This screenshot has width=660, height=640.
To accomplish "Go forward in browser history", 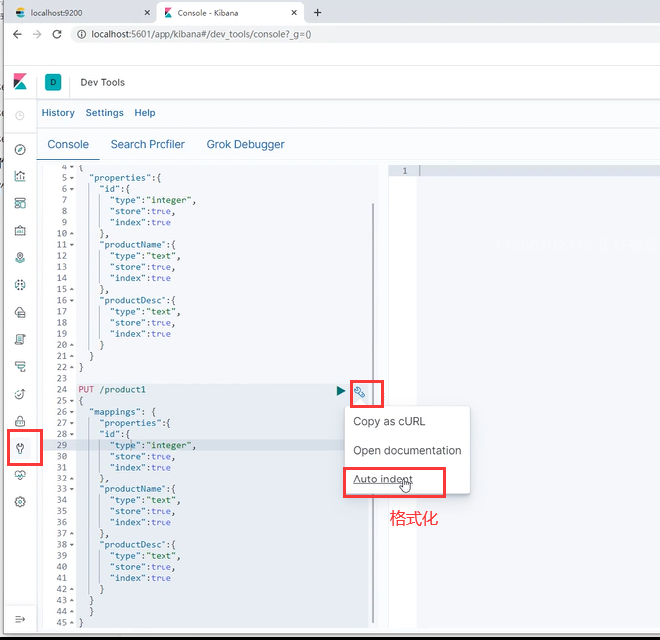I will coord(37,34).
